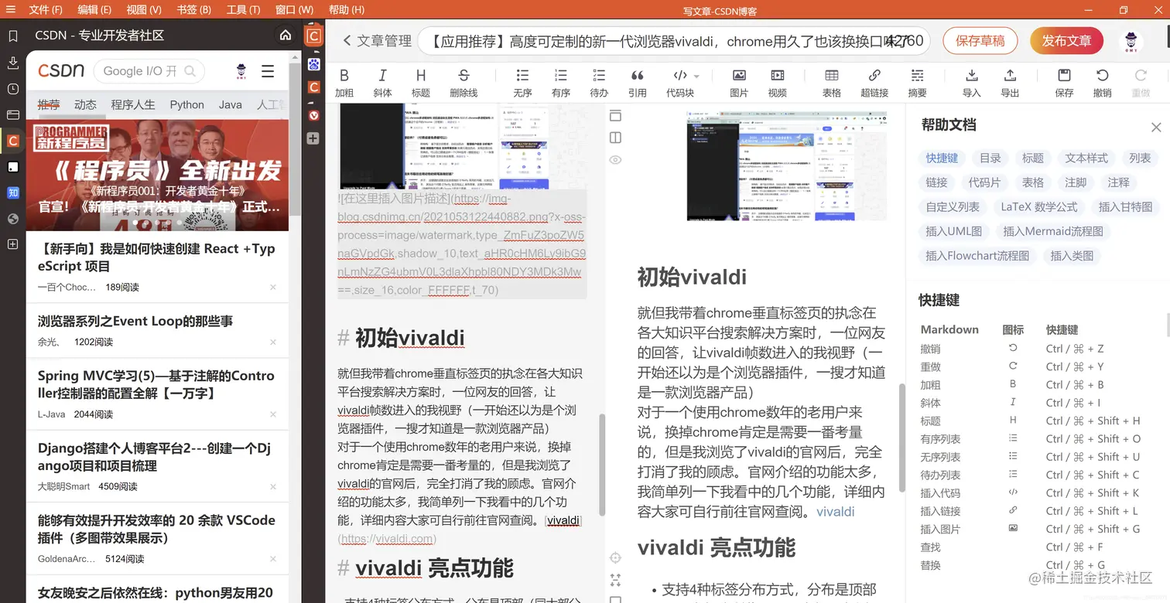The width and height of the screenshot is (1170, 603).
Task: Open the hamburger menu on the CSDN homepage
Action: pyautogui.click(x=267, y=70)
